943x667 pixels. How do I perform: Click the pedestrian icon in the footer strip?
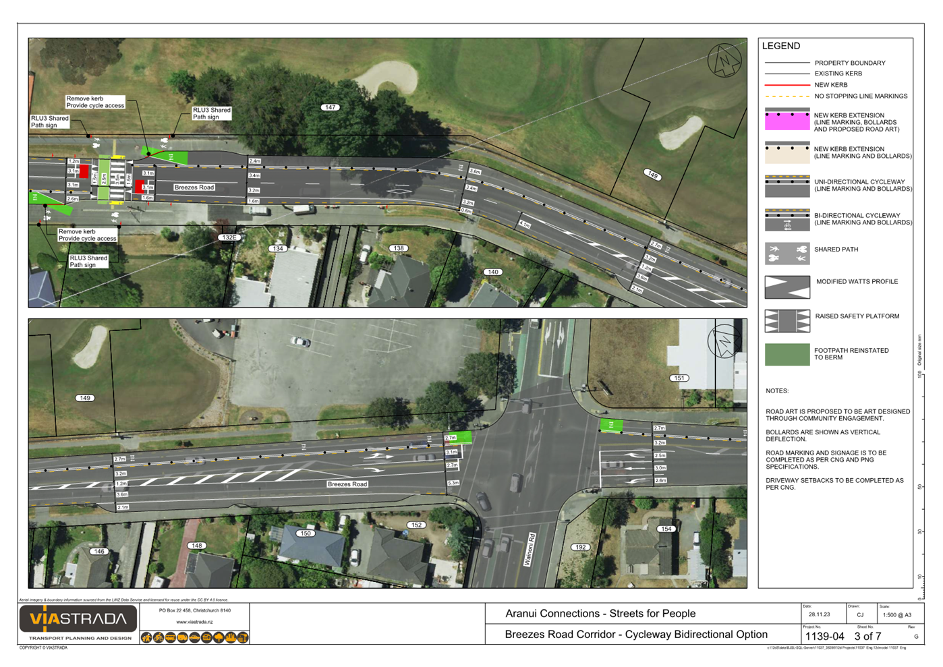point(146,637)
